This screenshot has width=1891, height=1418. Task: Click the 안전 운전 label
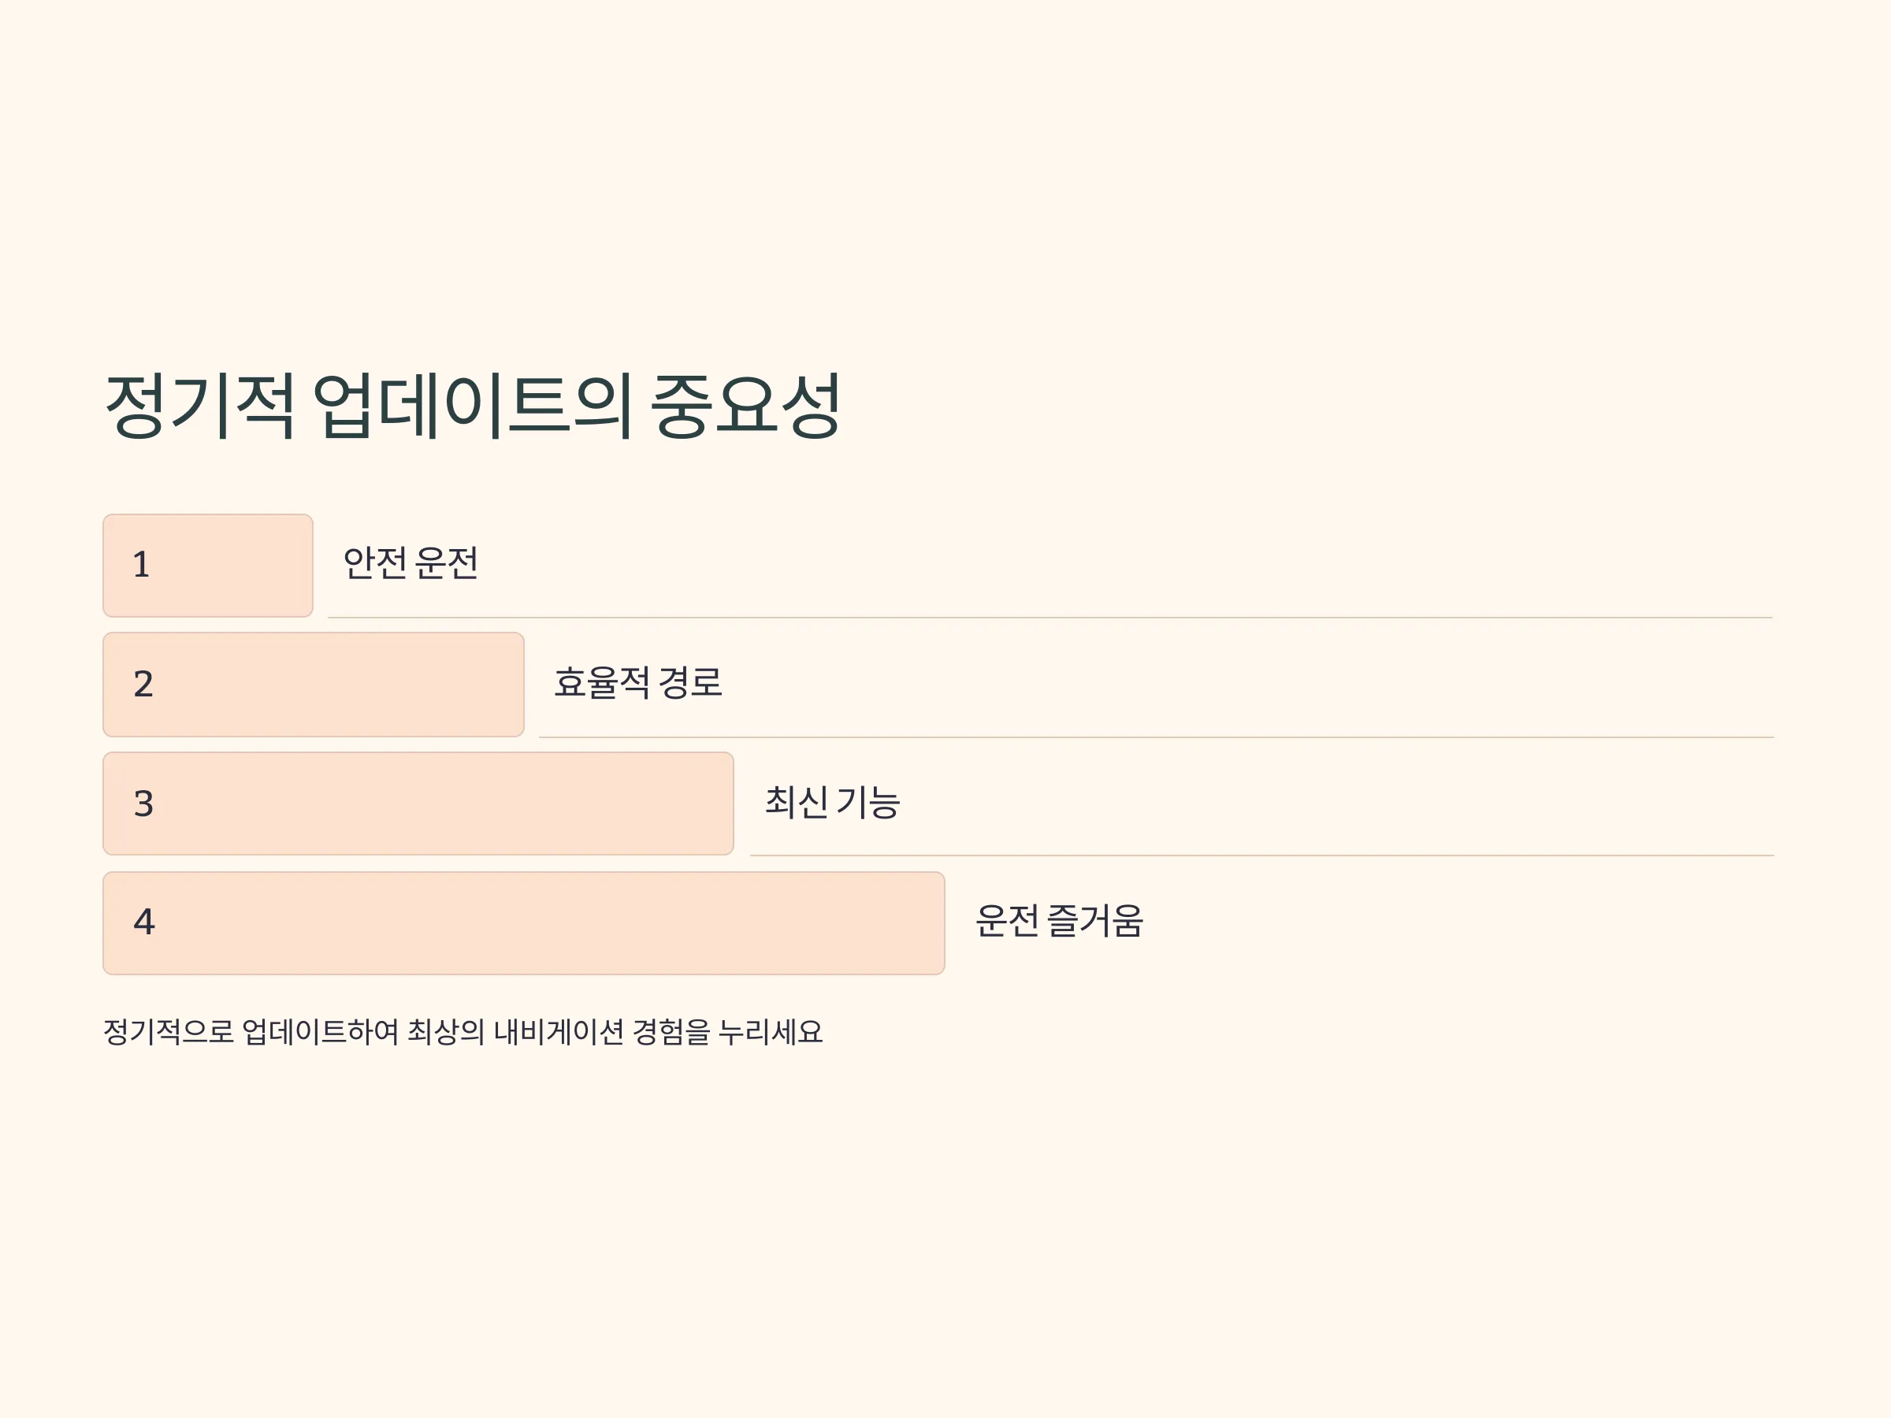pyautogui.click(x=411, y=563)
